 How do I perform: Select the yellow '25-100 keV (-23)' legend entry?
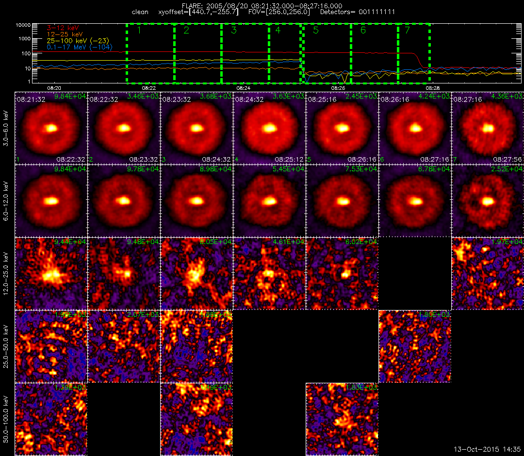click(x=78, y=41)
